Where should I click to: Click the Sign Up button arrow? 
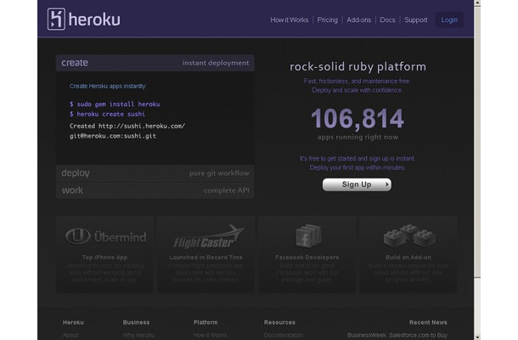(387, 184)
